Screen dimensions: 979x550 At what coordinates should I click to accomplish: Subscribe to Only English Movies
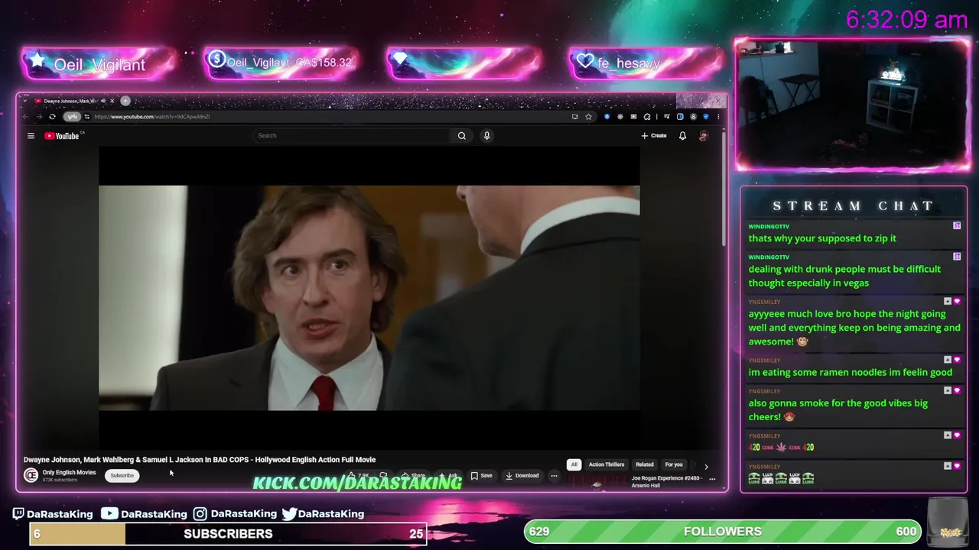click(122, 475)
